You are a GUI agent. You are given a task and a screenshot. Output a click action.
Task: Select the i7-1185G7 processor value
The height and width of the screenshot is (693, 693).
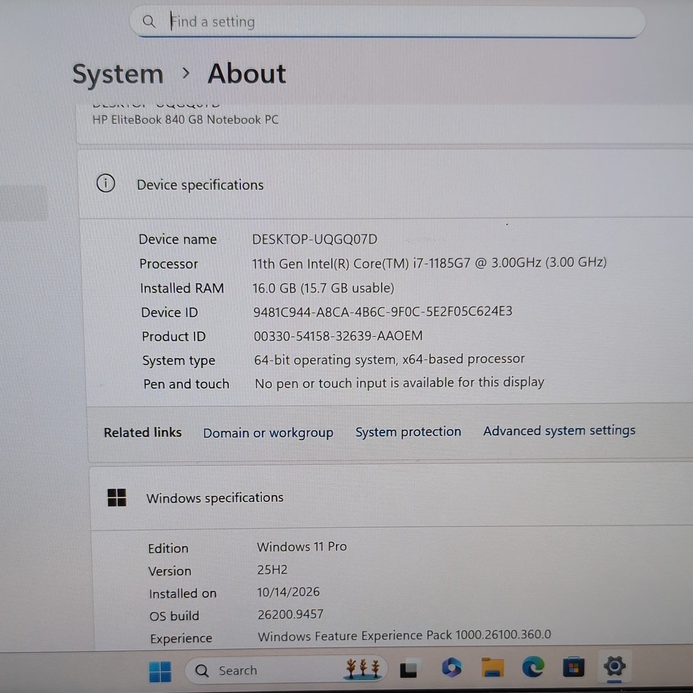[x=429, y=263]
